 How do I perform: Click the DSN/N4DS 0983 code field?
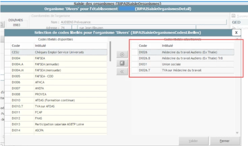click(17, 25)
